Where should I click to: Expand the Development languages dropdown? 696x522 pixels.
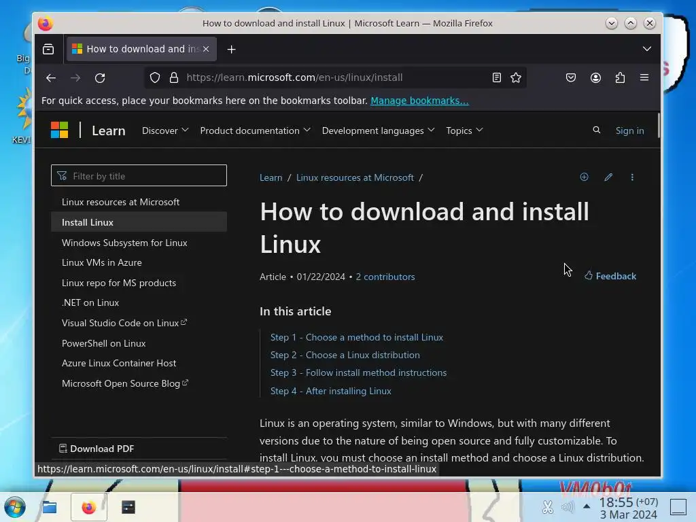(378, 130)
